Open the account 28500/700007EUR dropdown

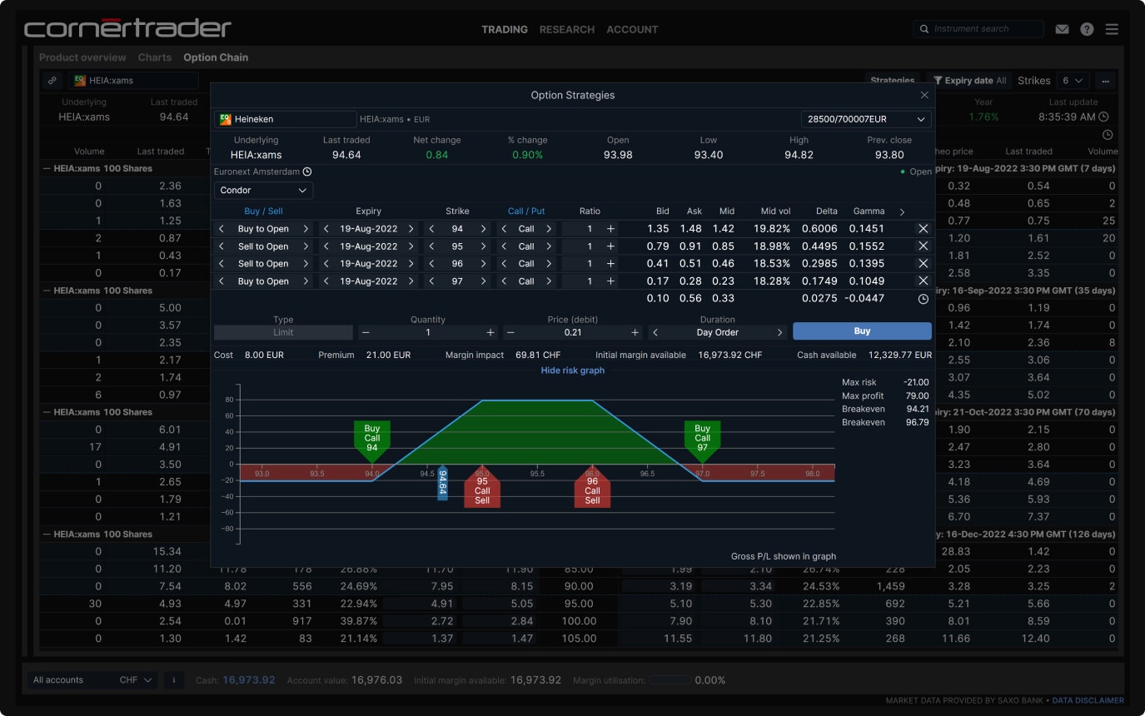(866, 119)
